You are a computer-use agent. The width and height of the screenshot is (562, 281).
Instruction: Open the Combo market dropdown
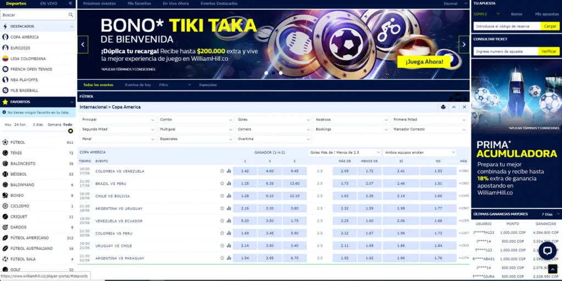coord(196,119)
